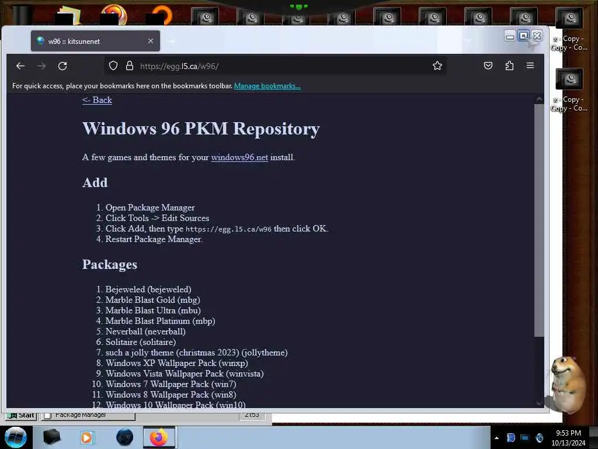Click the Windows 96 Start button
This screenshot has width=598, height=449.
coord(22,415)
